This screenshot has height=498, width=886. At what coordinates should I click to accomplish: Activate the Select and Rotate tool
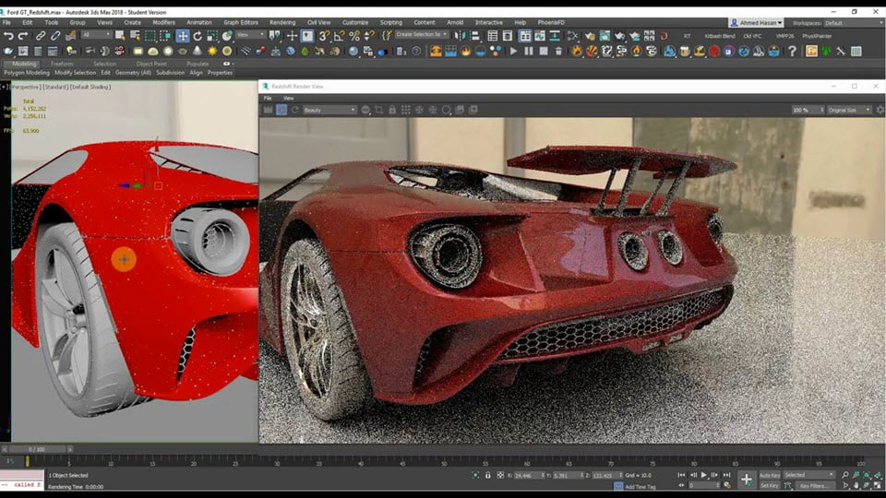(x=198, y=36)
